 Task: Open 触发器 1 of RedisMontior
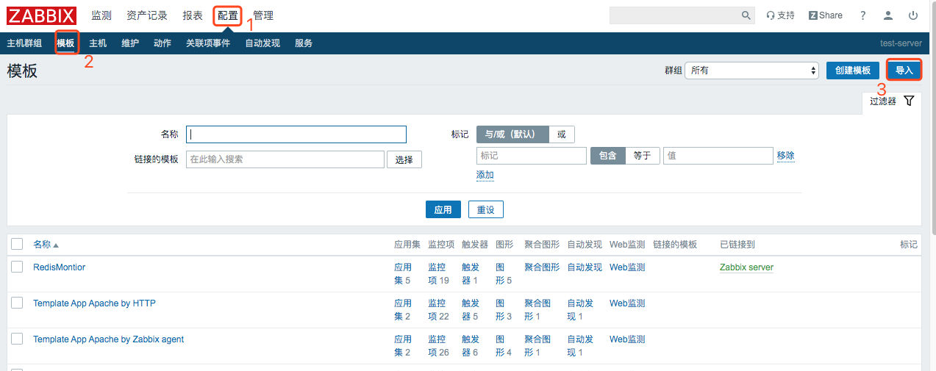pyautogui.click(x=471, y=273)
